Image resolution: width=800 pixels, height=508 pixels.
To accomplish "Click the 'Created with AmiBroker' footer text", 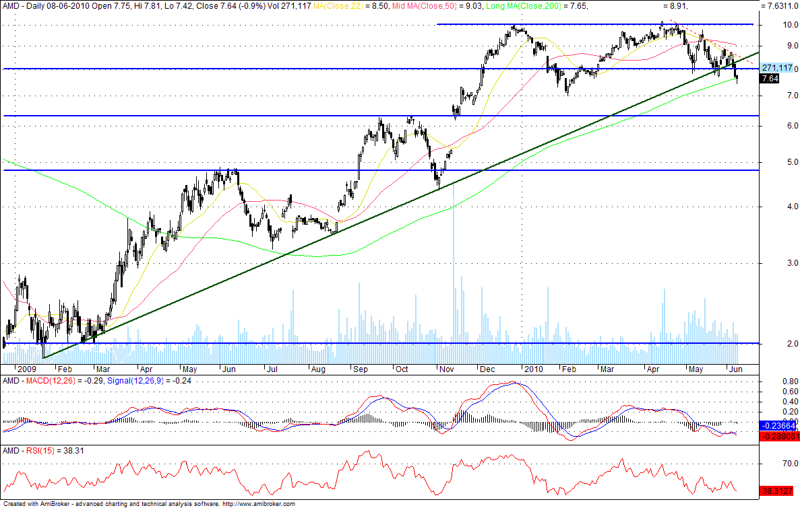I will click(x=36, y=504).
